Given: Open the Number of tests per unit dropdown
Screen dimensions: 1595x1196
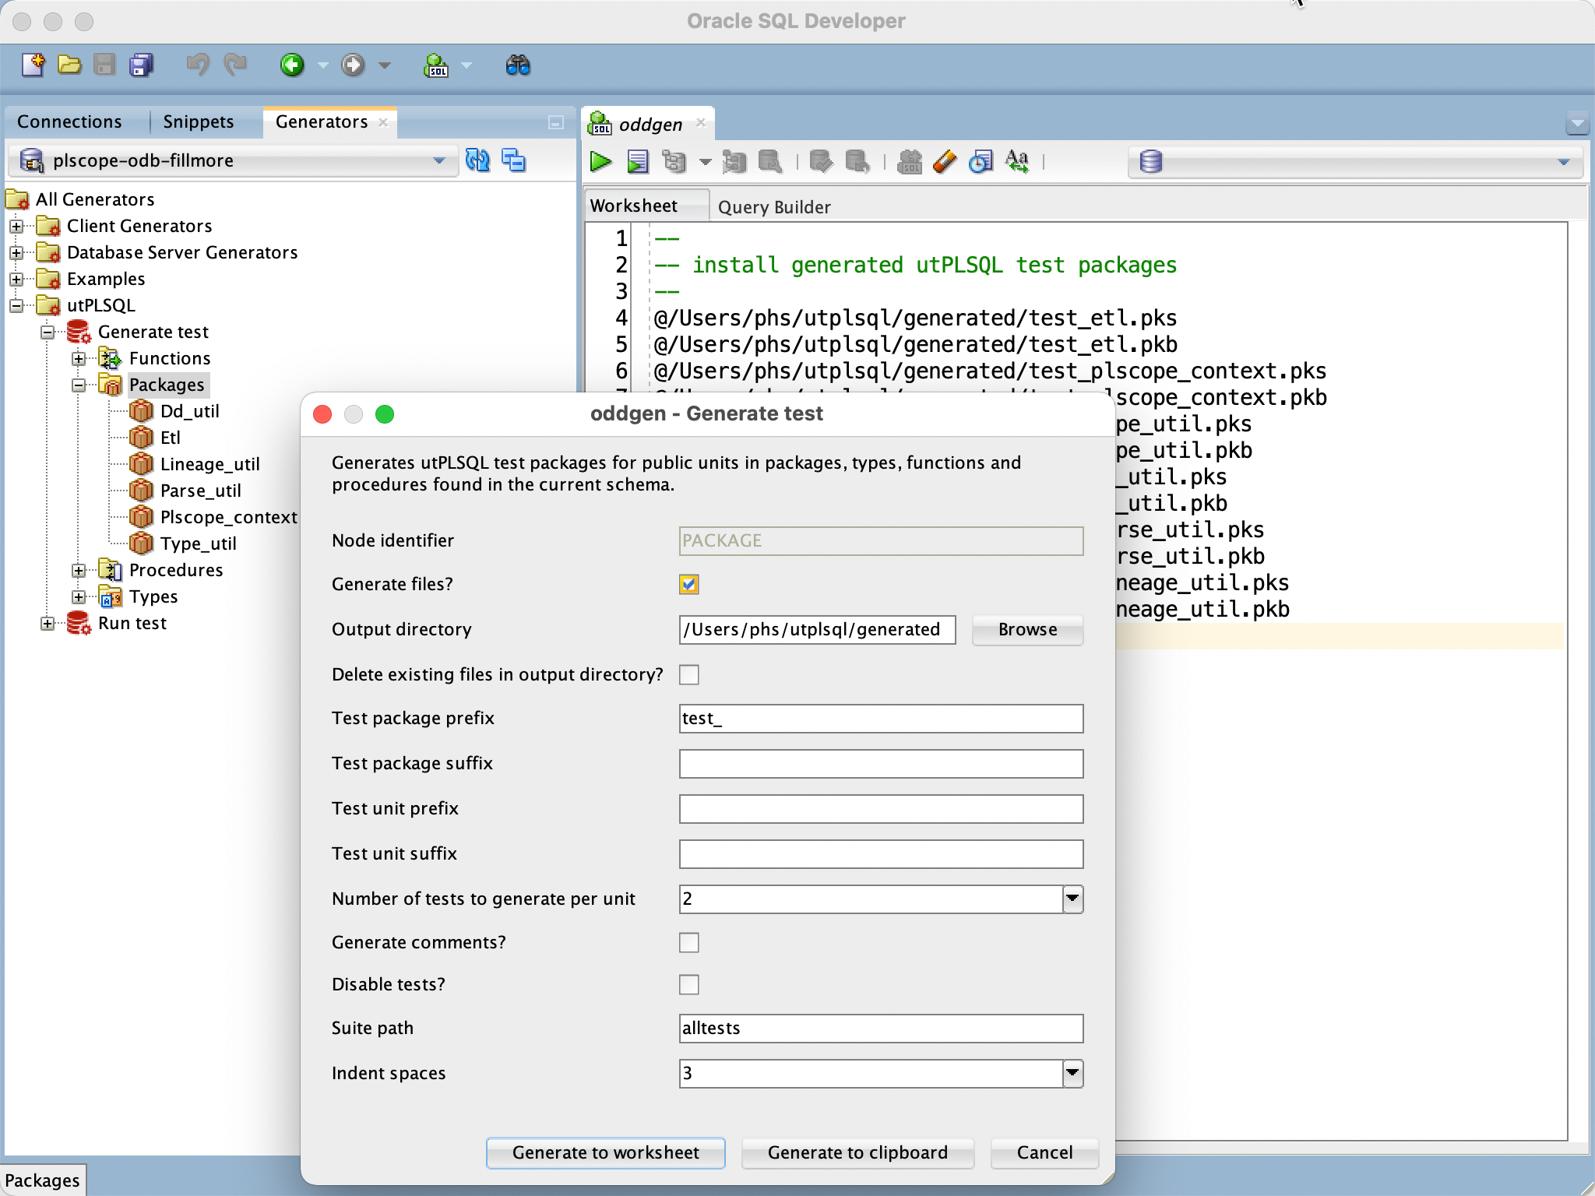Looking at the screenshot, I should tap(1072, 899).
